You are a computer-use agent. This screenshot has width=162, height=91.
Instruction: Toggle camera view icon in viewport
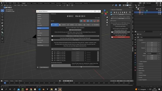click(x=107, y=22)
